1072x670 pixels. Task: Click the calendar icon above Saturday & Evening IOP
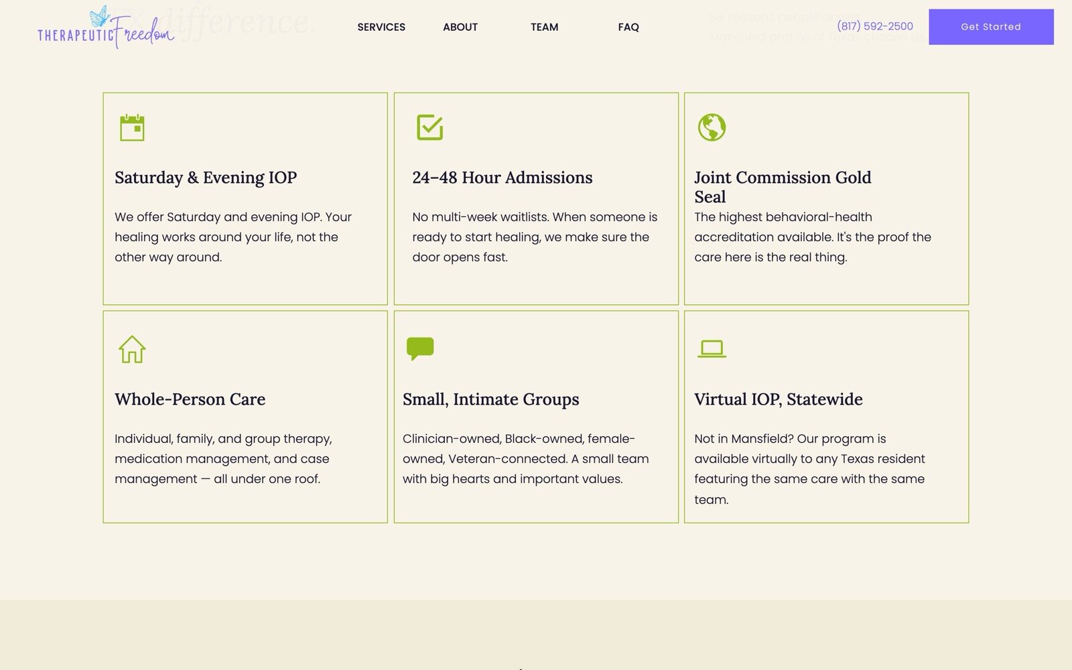click(x=132, y=127)
